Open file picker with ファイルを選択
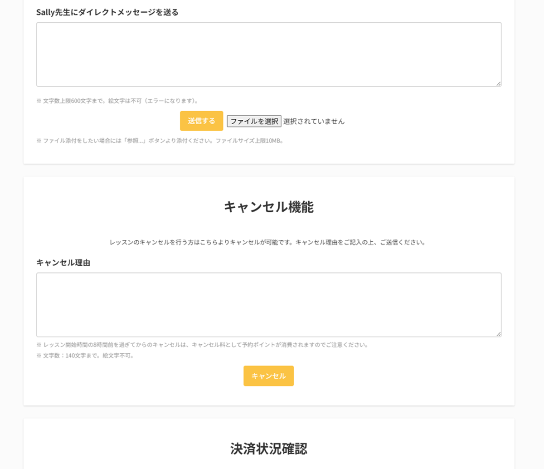Viewport: 544px width, 469px height. (x=254, y=121)
